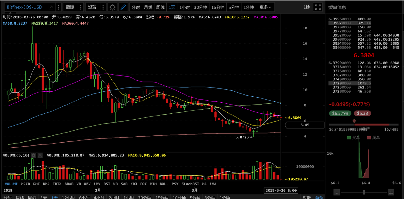Open the pop-out icon beside Bitfinex-EOS-USD

click(51, 7)
